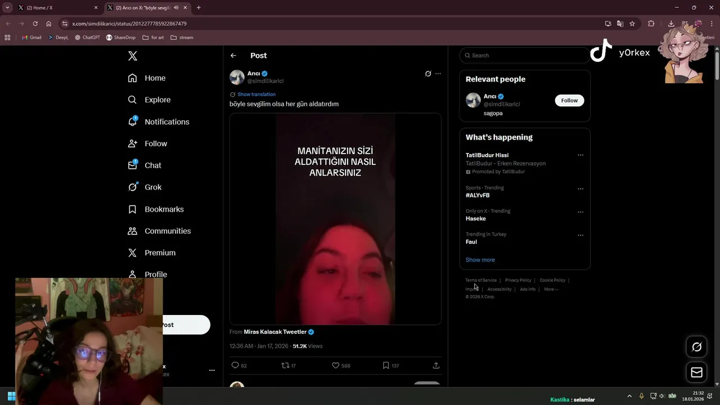Screen dimensions: 720x405
Task: Open Faul trend options menu
Action: pyautogui.click(x=580, y=235)
